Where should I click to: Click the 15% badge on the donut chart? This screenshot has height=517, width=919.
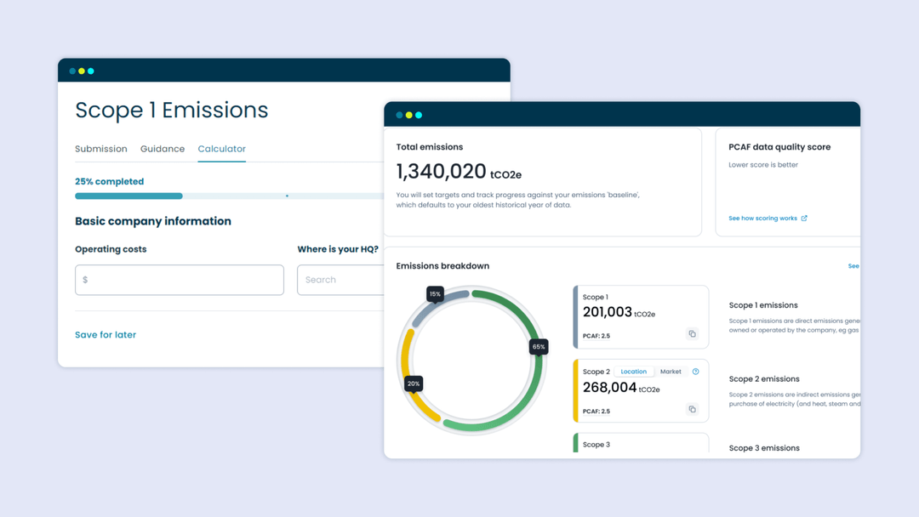[435, 293]
